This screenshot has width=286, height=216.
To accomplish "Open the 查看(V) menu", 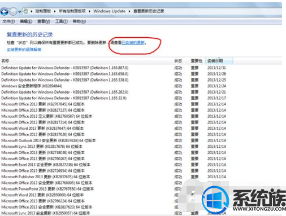I will tap(44, 21).
